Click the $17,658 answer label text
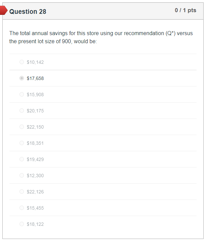The image size is (206, 241). pos(35,78)
